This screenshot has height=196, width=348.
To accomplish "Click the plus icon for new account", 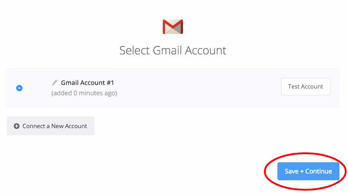I will [17, 126].
